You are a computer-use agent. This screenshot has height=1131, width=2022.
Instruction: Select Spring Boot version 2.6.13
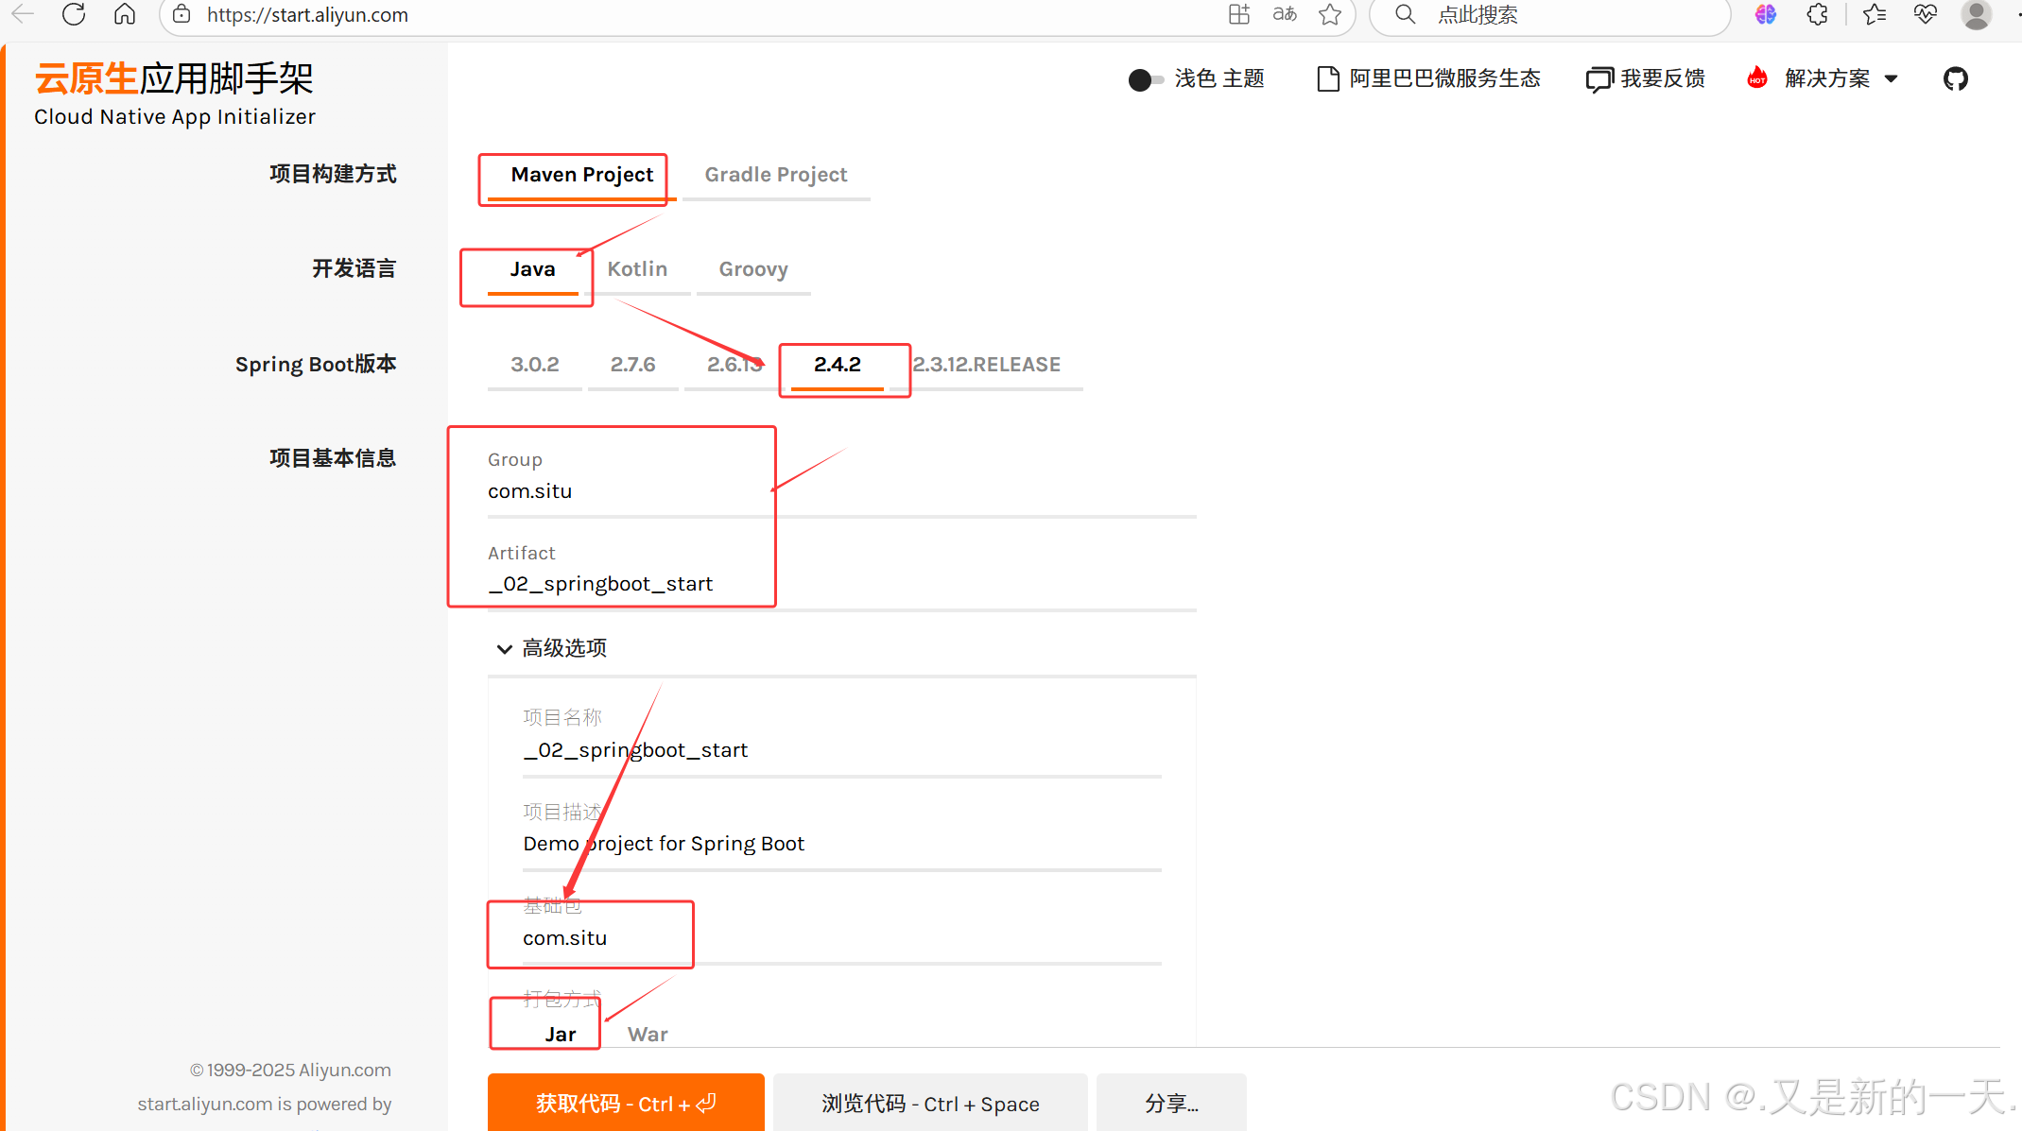tap(734, 365)
